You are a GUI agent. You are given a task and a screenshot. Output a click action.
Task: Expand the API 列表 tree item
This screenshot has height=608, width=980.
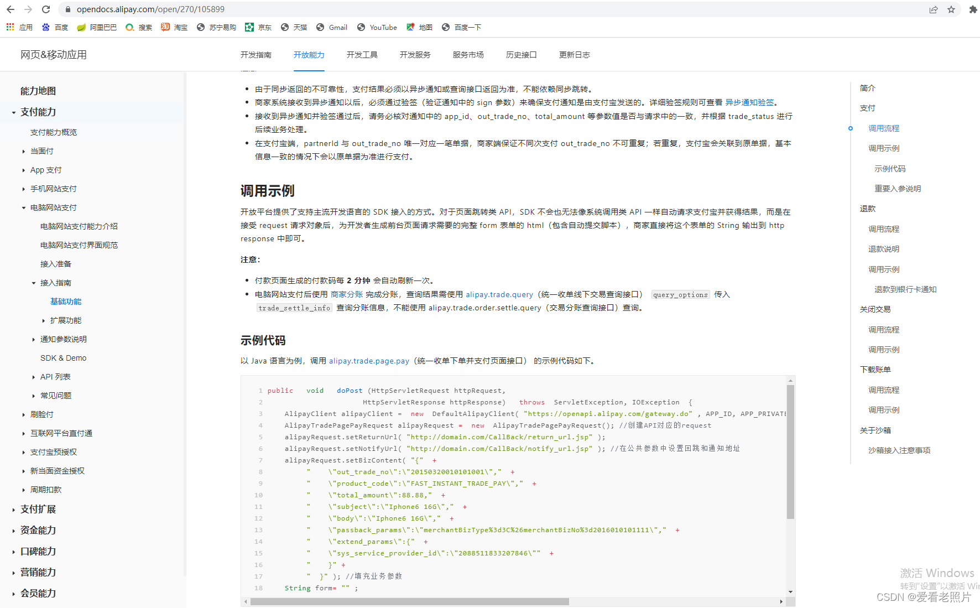pos(33,377)
